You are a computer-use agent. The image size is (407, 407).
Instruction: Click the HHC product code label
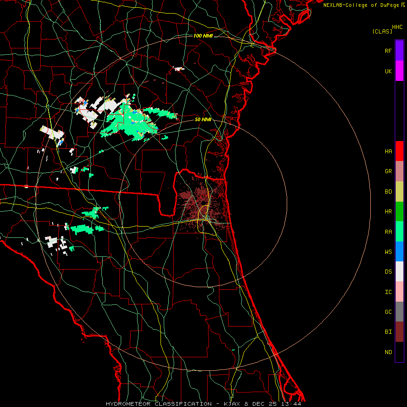pos(398,27)
